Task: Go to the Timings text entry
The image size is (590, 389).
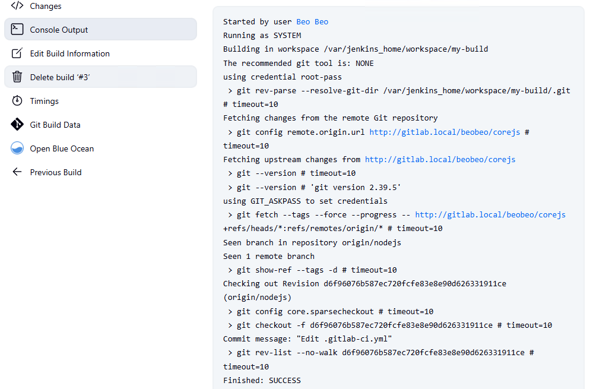Action: tap(44, 101)
